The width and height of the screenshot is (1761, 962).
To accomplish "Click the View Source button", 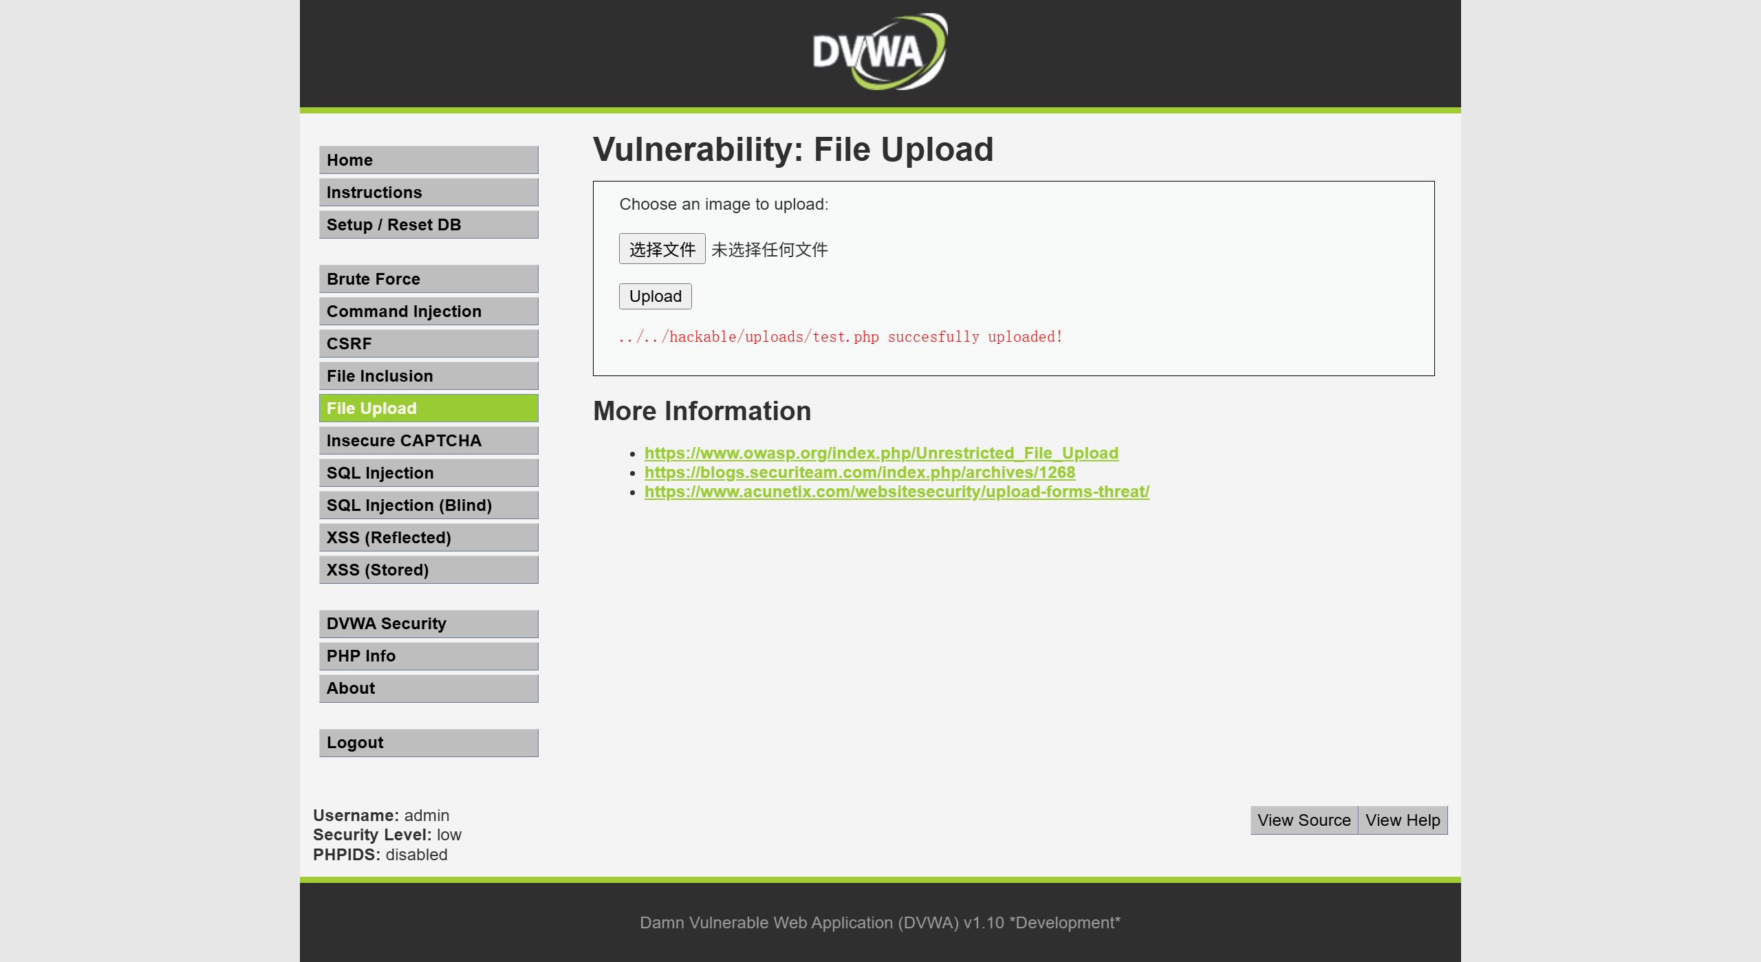I will click(1304, 820).
